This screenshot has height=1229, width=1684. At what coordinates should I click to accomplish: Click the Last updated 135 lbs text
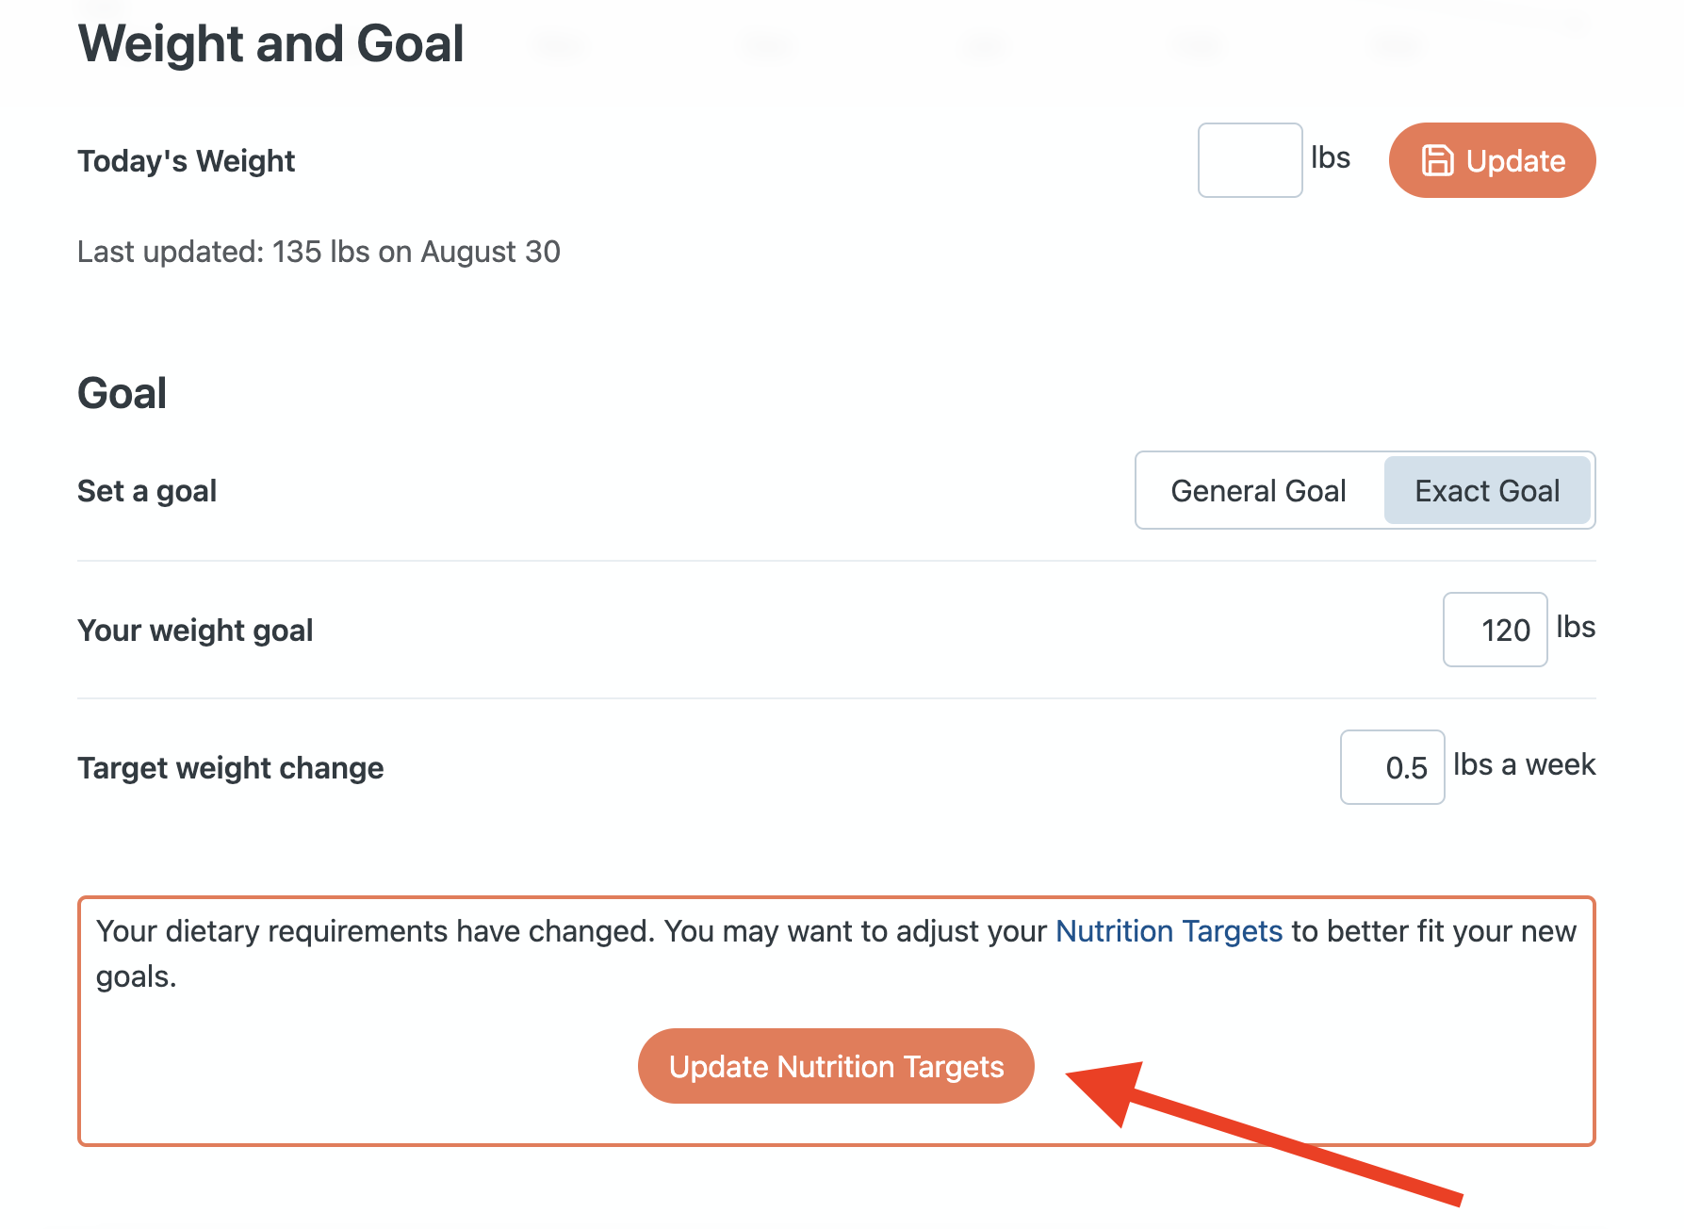tap(319, 252)
